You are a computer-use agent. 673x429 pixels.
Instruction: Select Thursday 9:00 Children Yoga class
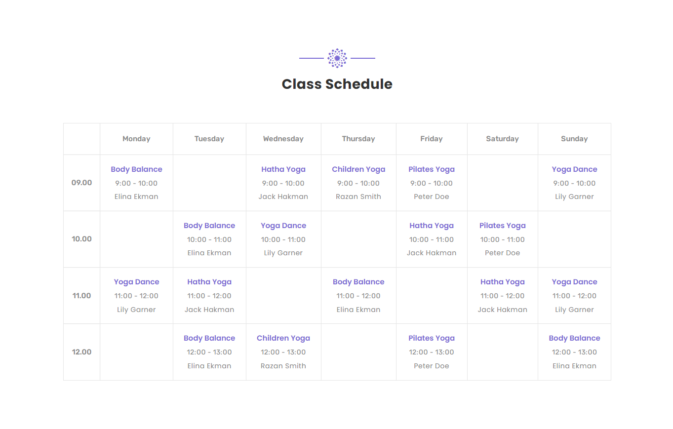click(358, 169)
